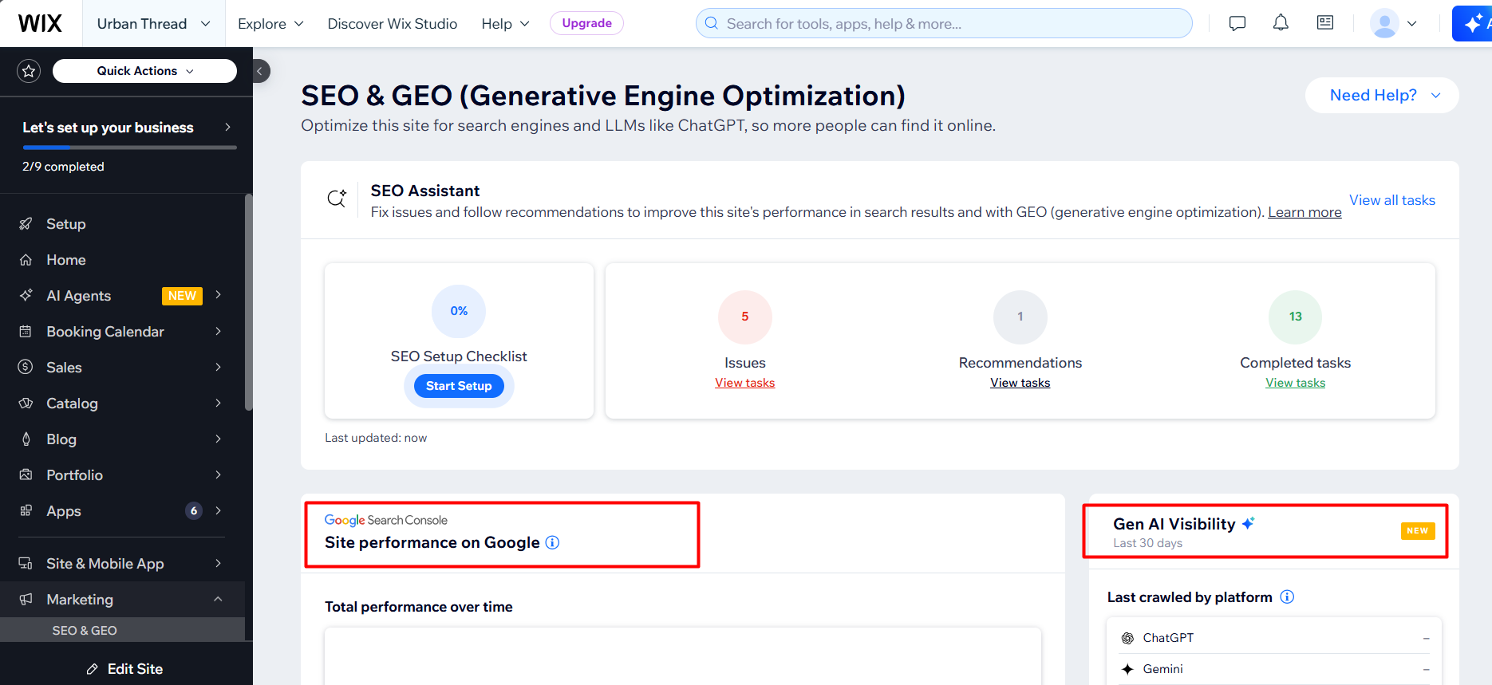This screenshot has height=685, width=1492.
Task: Click the Apps grid icon
Action: click(x=26, y=510)
